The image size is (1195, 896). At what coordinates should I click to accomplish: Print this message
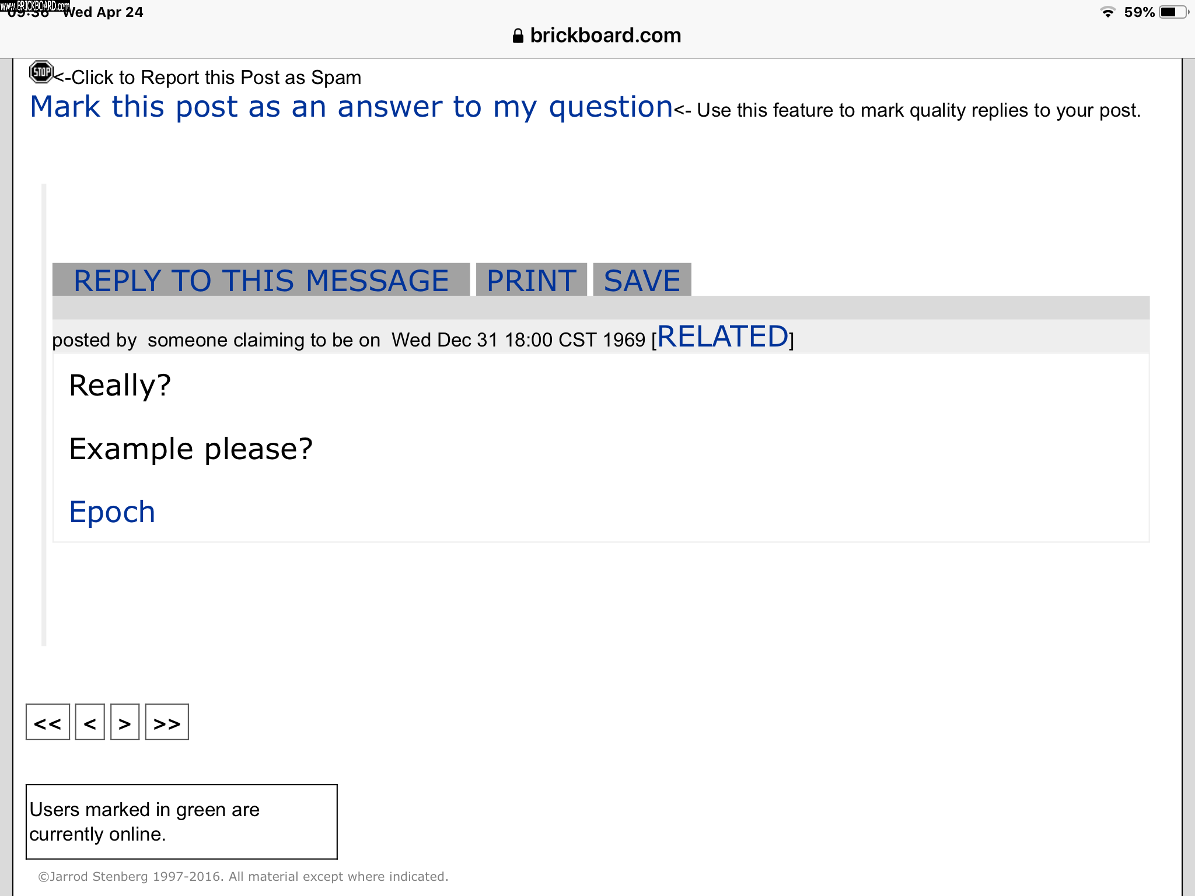531,280
